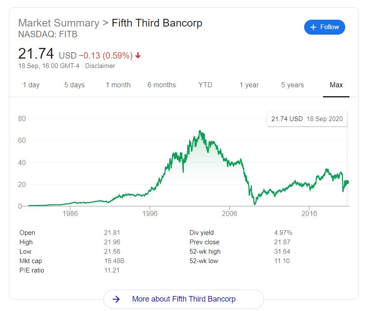
Task: Click the red down arrow price indicator
Action: pyautogui.click(x=138, y=56)
